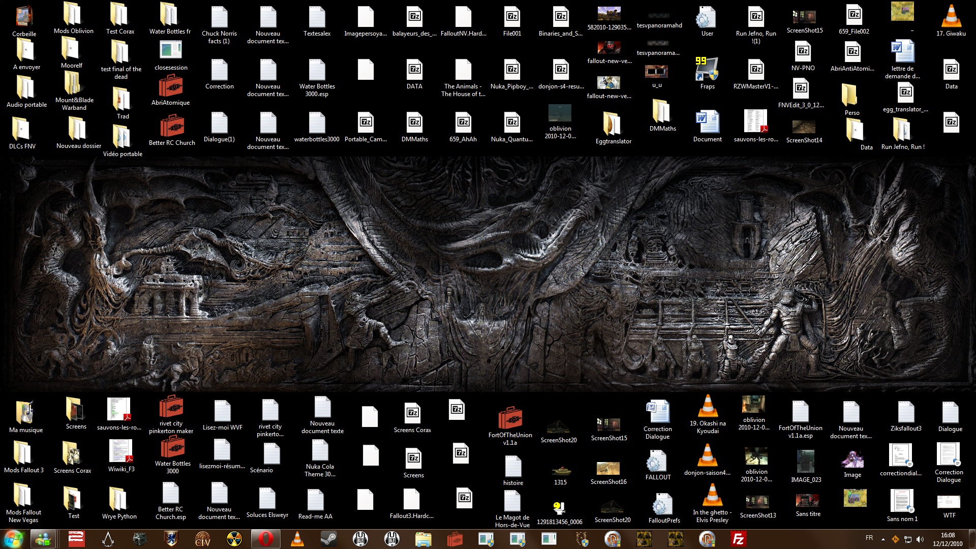The height and width of the screenshot is (549, 976).
Task: Select the Water Bottles 3000.esp file
Action: 317,77
